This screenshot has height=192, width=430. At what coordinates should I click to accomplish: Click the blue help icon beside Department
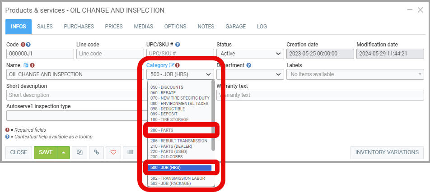pyautogui.click(x=249, y=65)
